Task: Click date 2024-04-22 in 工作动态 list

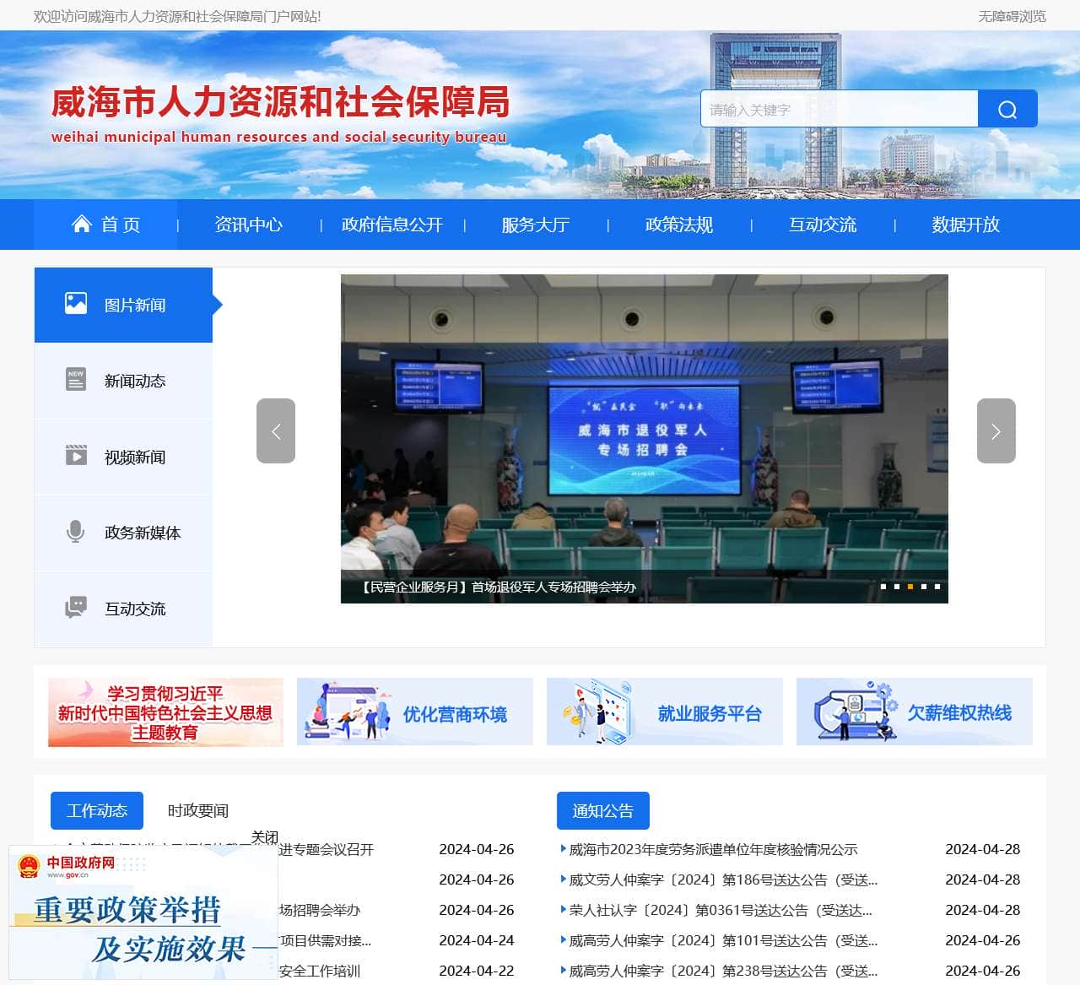Action: click(x=477, y=971)
